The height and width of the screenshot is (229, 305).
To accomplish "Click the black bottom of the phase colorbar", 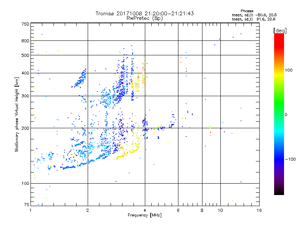I will click(279, 193).
